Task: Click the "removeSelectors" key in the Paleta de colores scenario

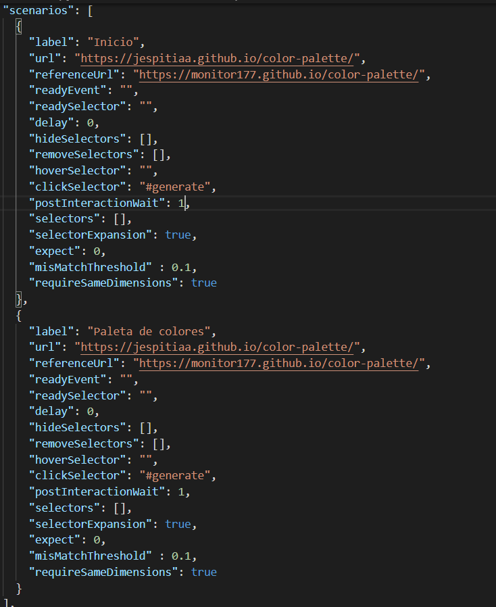Action: [x=84, y=443]
